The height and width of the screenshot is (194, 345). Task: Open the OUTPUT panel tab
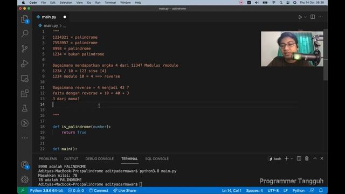click(71, 158)
